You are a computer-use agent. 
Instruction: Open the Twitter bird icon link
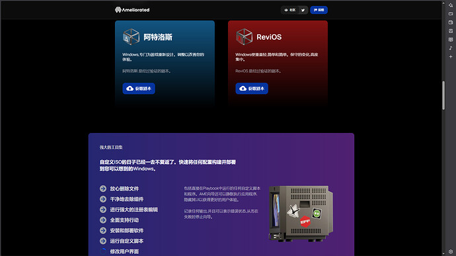(x=303, y=10)
